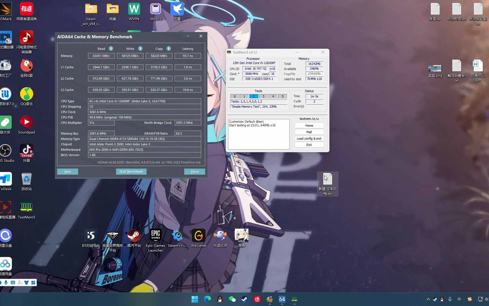Select the 花滑校队.doc file

point(478,70)
